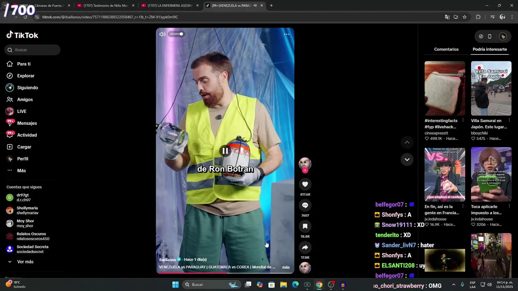This screenshot has height=291, width=518.
Task: Click the TikTok coins icon in top pill
Action: (x=481, y=36)
